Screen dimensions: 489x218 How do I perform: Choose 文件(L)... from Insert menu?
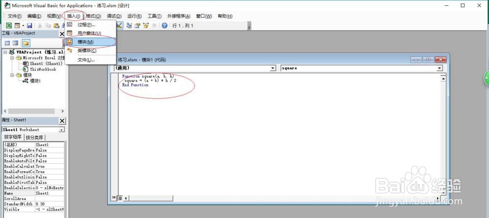coord(90,59)
